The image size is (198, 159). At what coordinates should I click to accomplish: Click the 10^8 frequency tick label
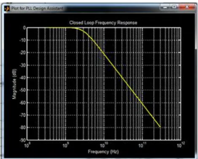(x=27, y=145)
